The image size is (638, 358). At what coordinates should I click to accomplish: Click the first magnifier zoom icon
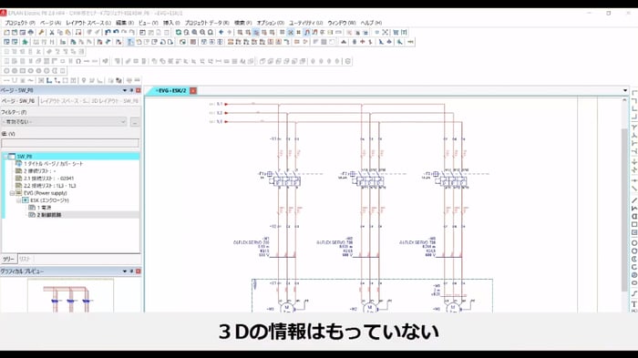186,32
